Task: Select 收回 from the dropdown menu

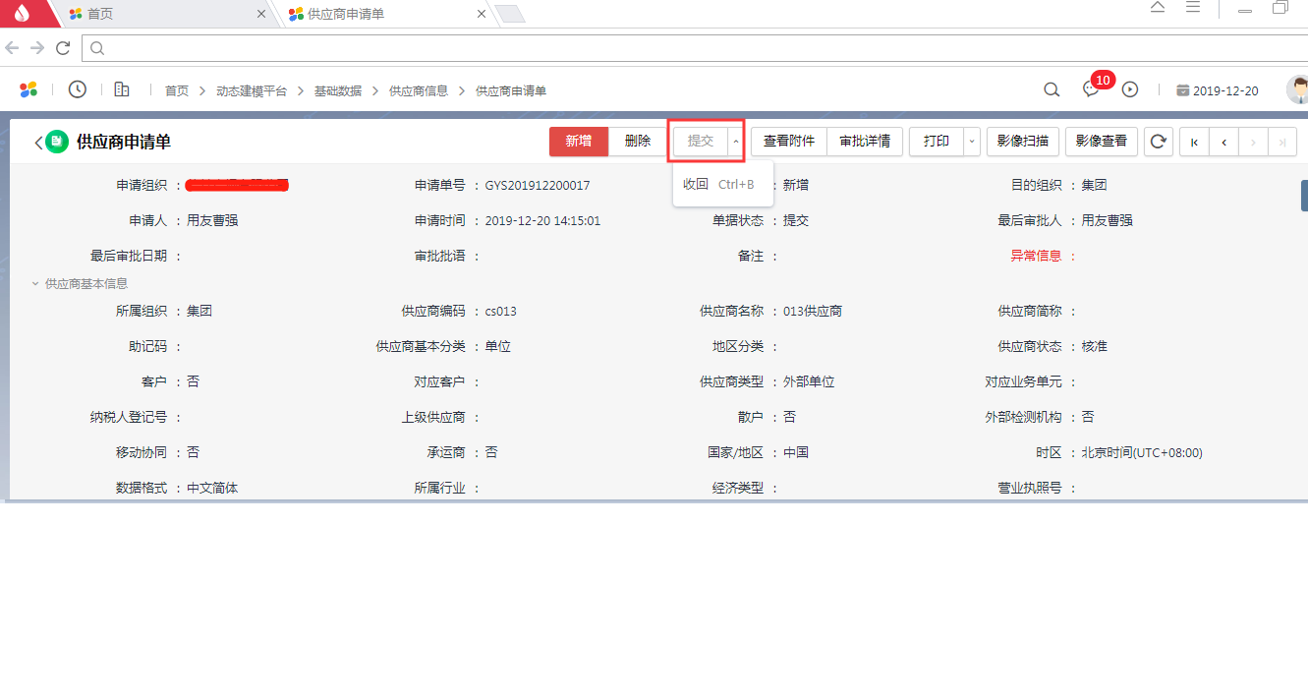Action: tap(697, 184)
